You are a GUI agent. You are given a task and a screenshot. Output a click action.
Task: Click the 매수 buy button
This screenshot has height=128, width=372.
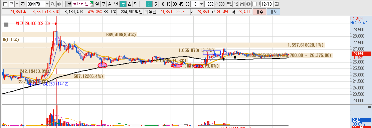[x=259, y=12]
